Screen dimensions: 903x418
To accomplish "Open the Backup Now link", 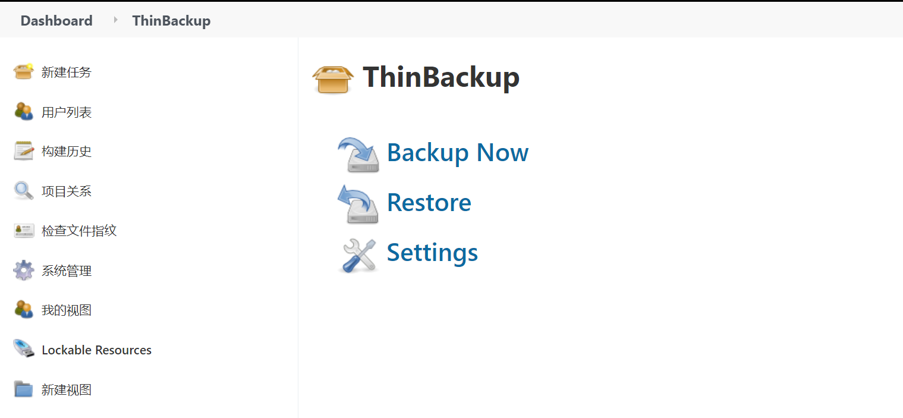I will [458, 152].
